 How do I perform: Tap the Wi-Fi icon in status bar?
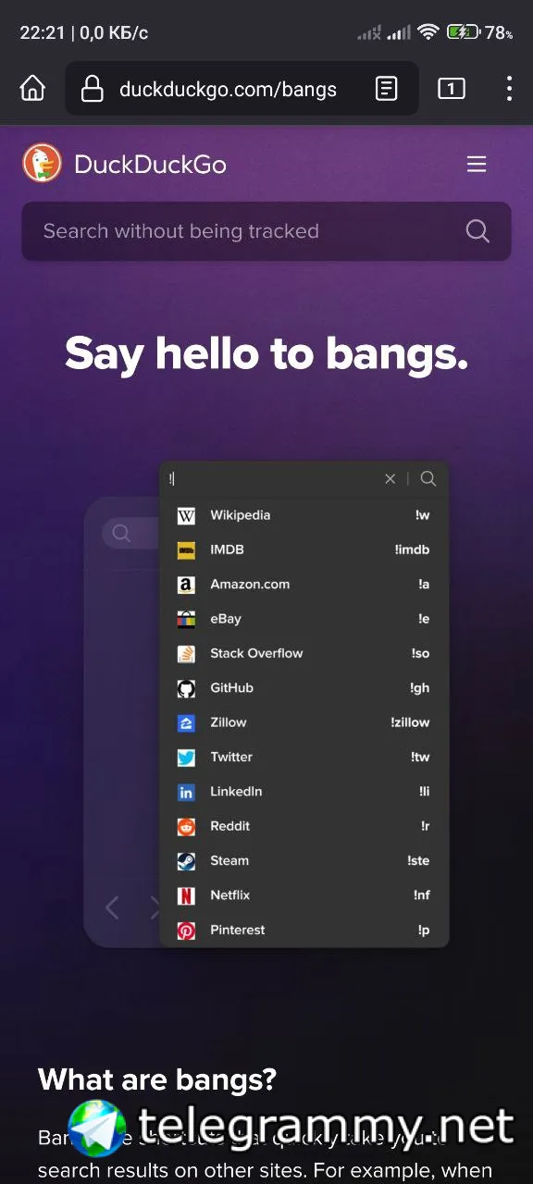[428, 32]
